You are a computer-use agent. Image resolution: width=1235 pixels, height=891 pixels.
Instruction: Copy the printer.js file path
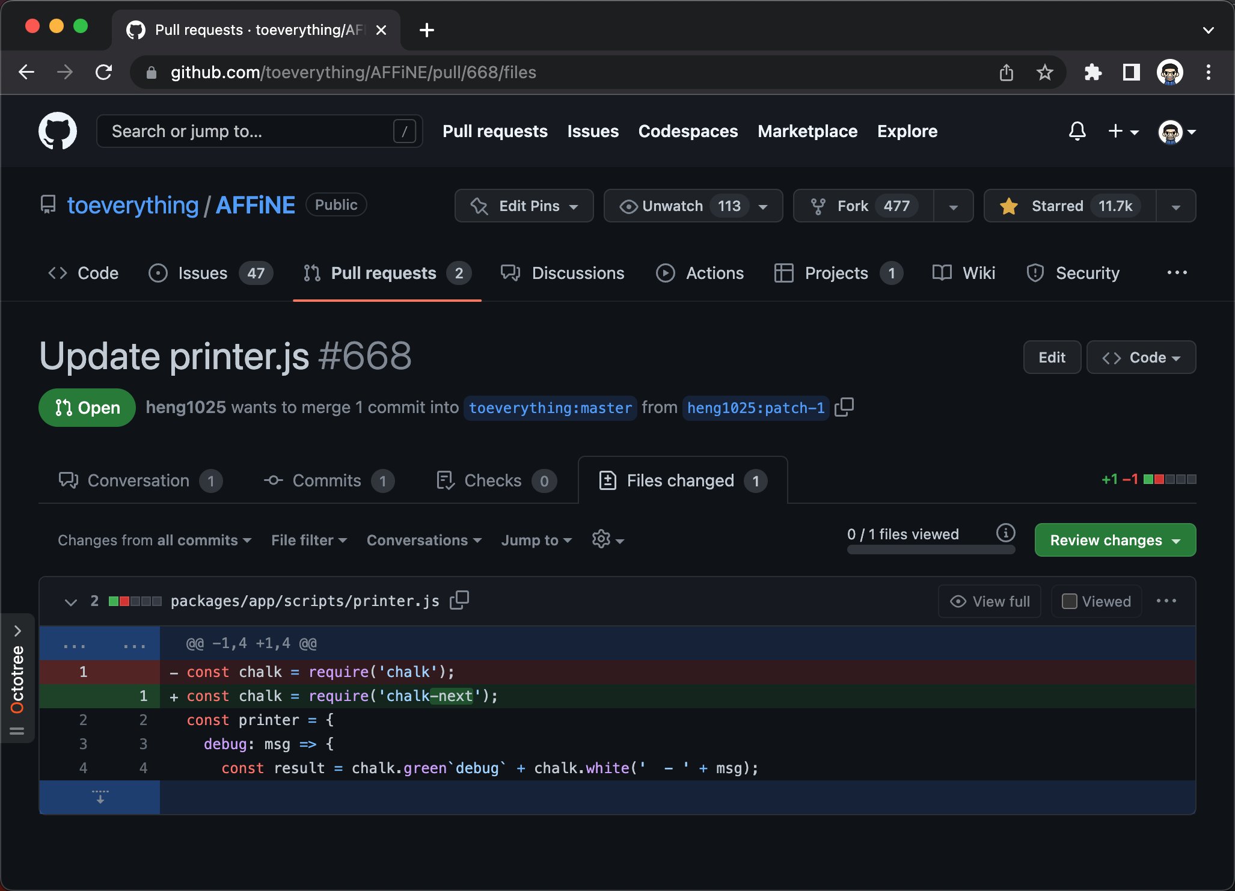tap(459, 600)
